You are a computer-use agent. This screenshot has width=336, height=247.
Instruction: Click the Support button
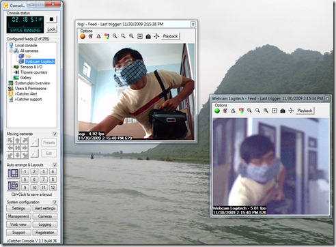click(18, 233)
